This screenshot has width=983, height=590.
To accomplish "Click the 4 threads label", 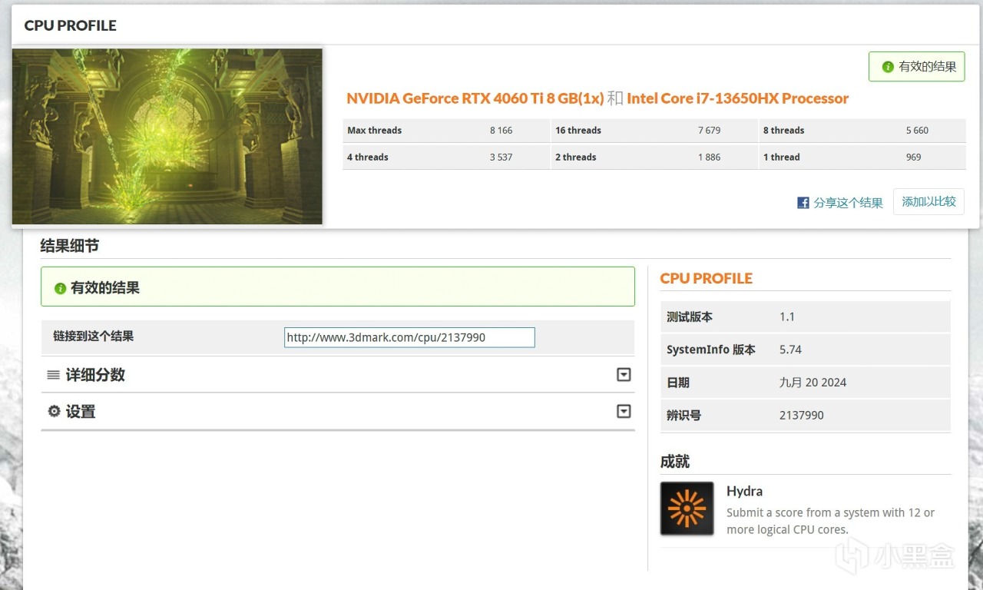I will coord(368,157).
